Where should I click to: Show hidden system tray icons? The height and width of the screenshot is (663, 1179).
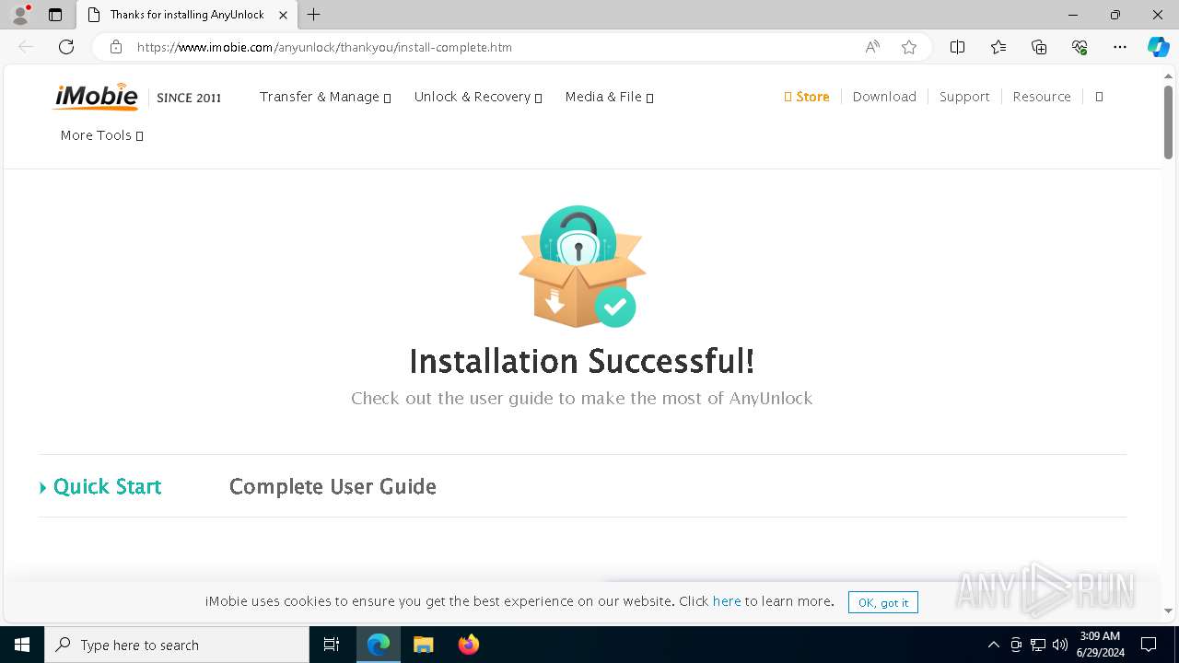(993, 645)
